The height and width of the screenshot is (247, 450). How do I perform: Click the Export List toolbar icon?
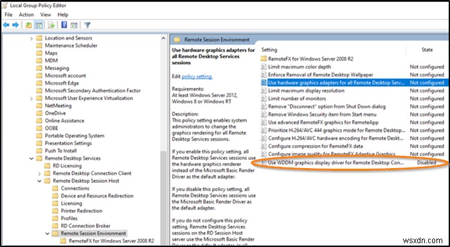(51, 25)
